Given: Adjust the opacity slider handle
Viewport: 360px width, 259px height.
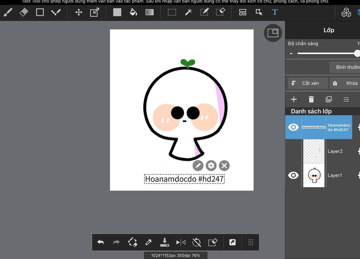Looking at the screenshot, I should (x=357, y=53).
